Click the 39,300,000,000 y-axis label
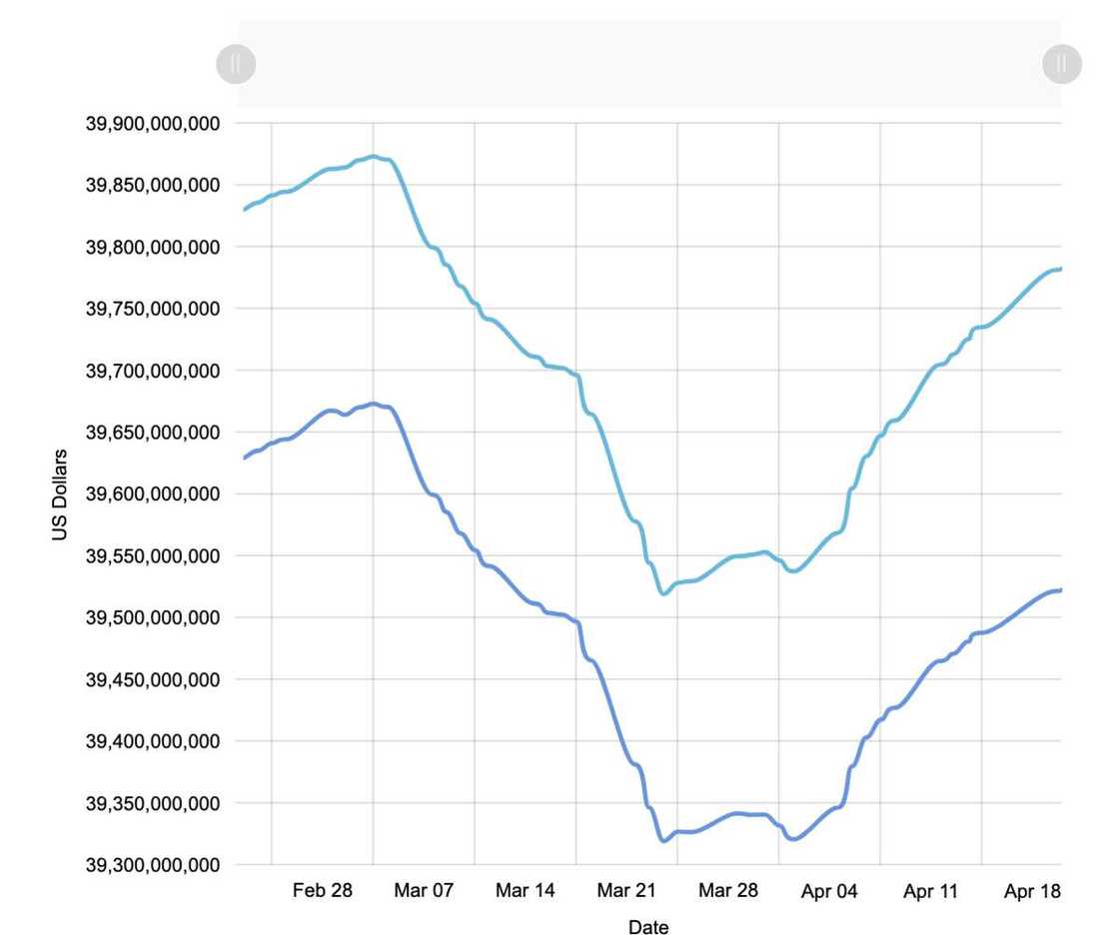This screenshot has width=1119, height=935. 153,865
